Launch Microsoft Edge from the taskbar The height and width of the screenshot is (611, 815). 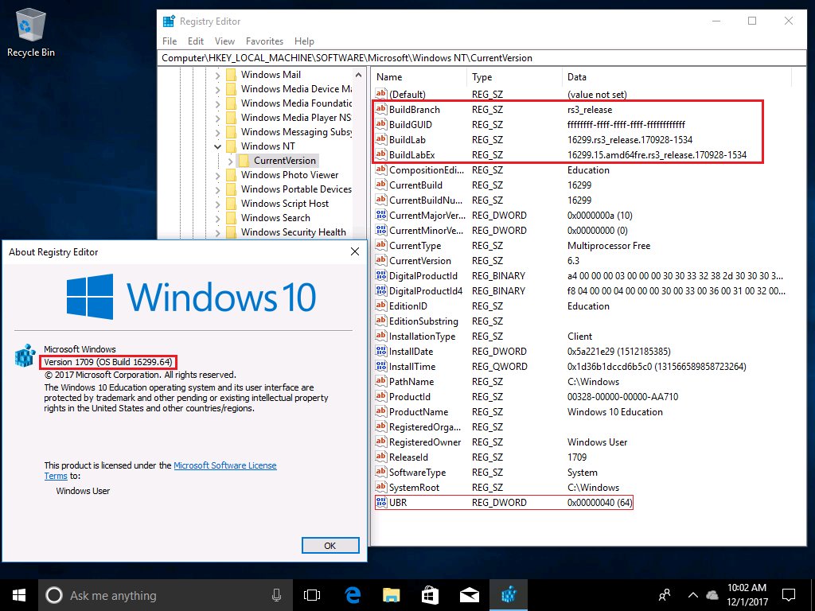pyautogui.click(x=353, y=595)
